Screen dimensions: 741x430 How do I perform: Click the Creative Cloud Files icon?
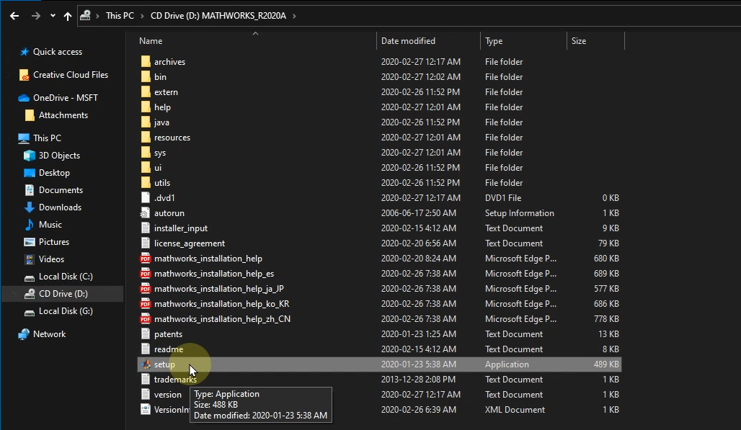click(x=25, y=75)
